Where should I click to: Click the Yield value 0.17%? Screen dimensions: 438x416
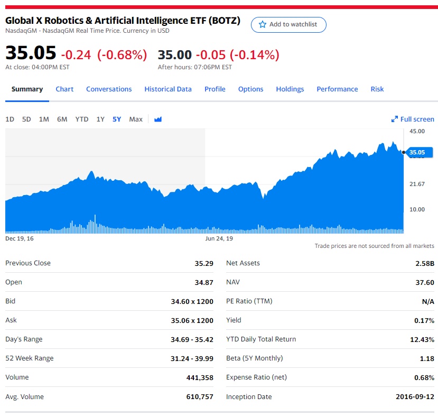tap(424, 320)
